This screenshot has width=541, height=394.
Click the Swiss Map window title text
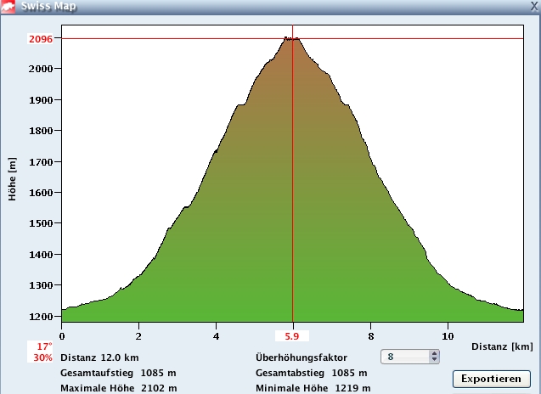(50, 6)
